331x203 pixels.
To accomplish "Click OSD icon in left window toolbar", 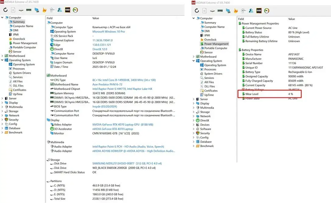I will (68, 10).
